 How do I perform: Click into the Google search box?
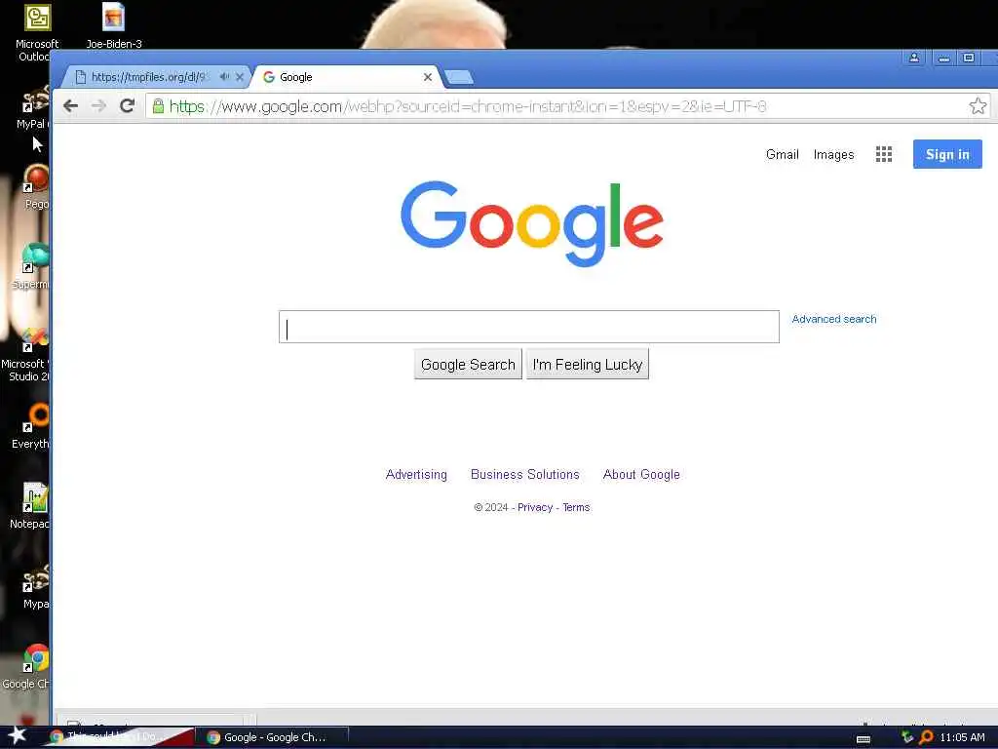(529, 327)
